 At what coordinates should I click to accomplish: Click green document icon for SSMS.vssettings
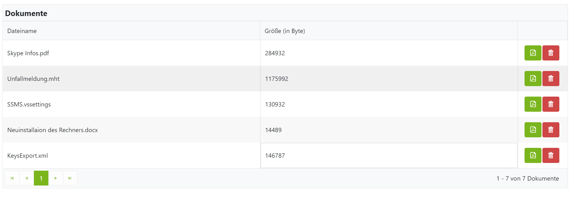tap(533, 104)
